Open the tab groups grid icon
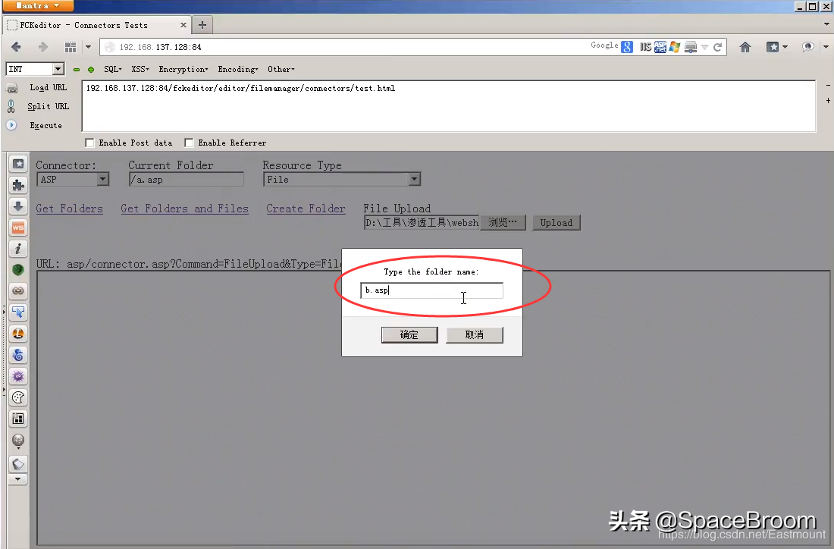 pyautogui.click(x=71, y=47)
